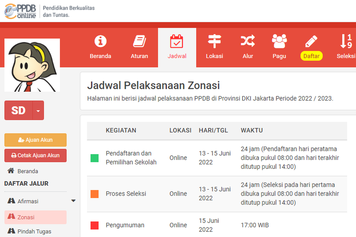Click the green Pendaftaran legend square

94,158
